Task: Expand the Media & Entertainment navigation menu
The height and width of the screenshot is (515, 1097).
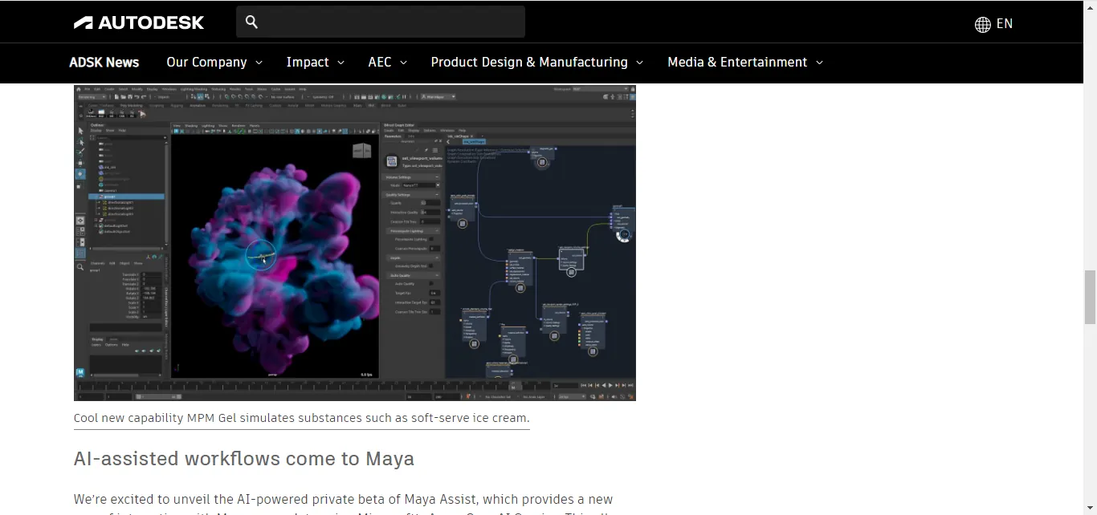Action: pos(737,62)
